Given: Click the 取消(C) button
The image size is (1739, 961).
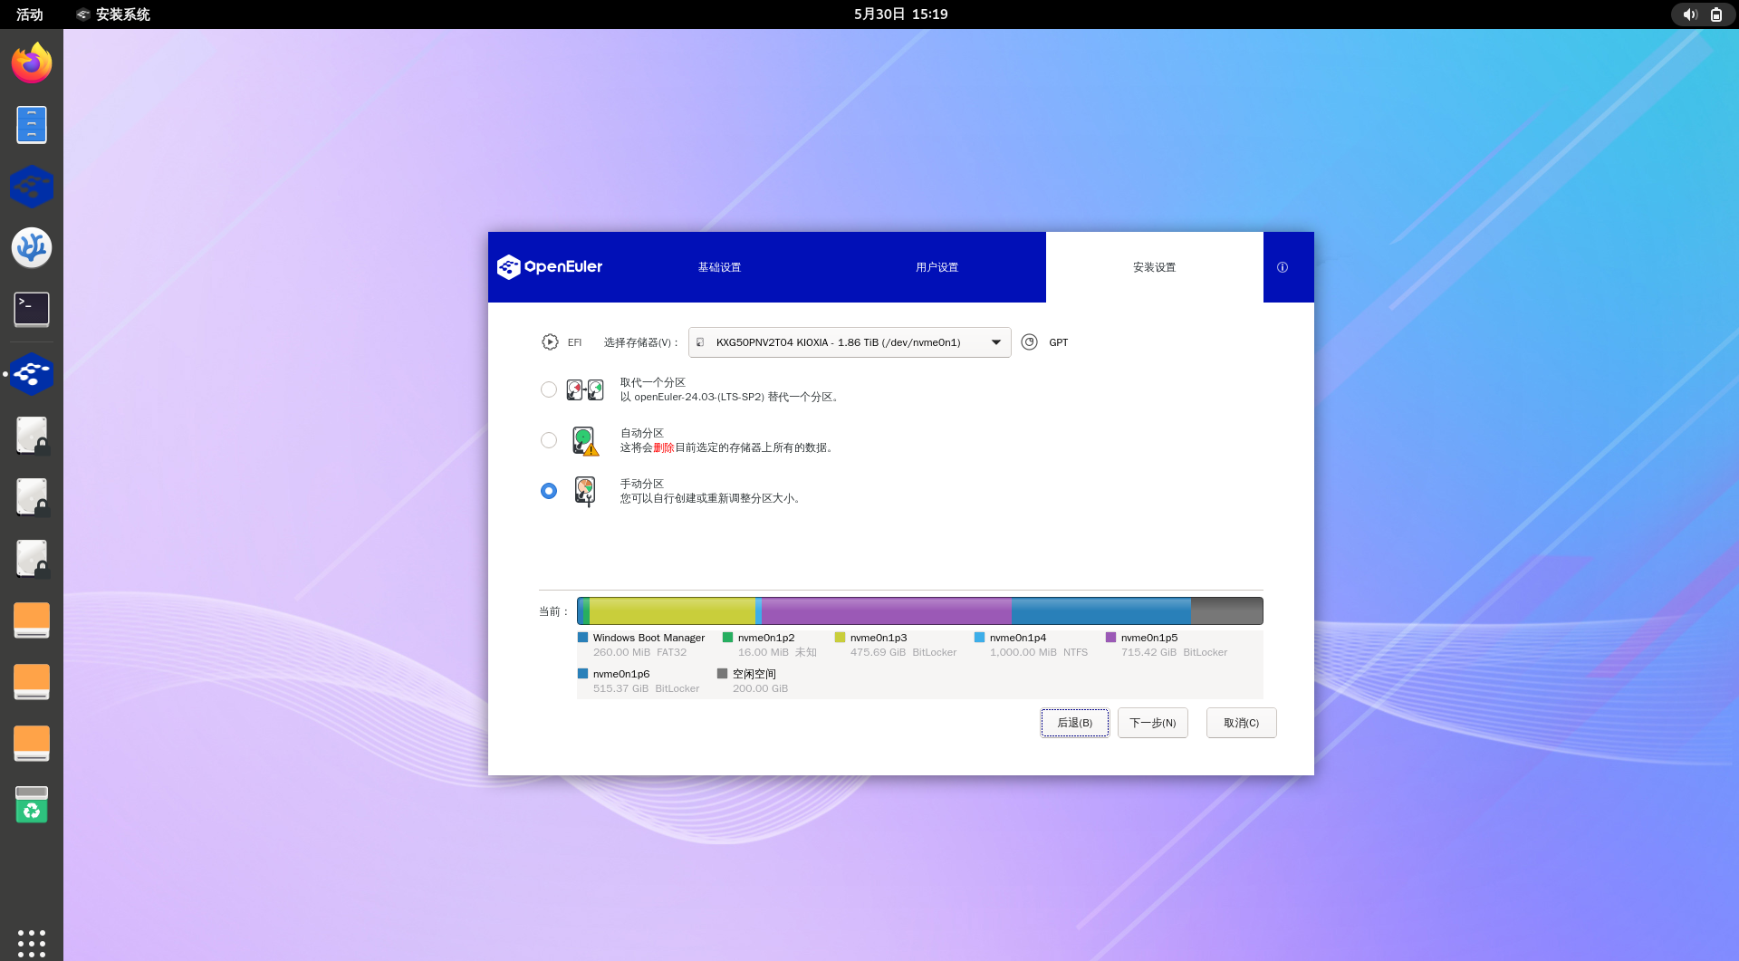Looking at the screenshot, I should (x=1241, y=723).
